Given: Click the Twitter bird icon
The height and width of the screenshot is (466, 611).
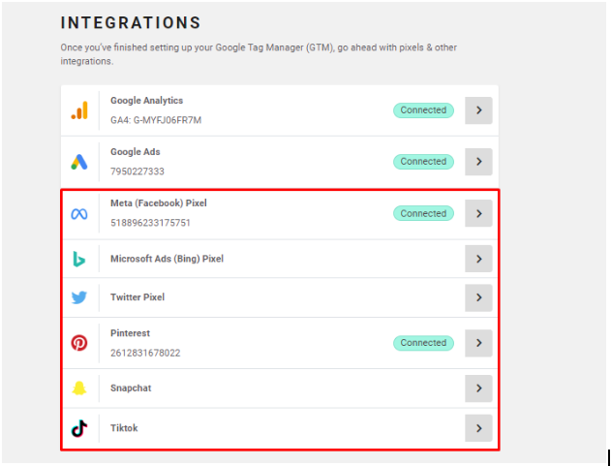Looking at the screenshot, I should click(79, 297).
